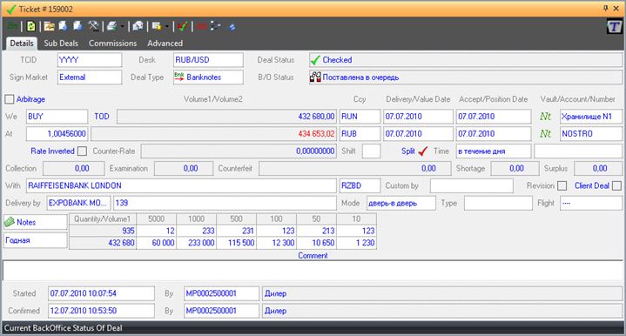Click the red Ab toolbar icon

[x=202, y=26]
